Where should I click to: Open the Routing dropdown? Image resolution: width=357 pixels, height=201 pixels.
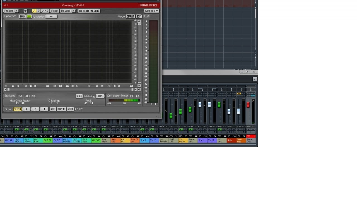(68, 11)
